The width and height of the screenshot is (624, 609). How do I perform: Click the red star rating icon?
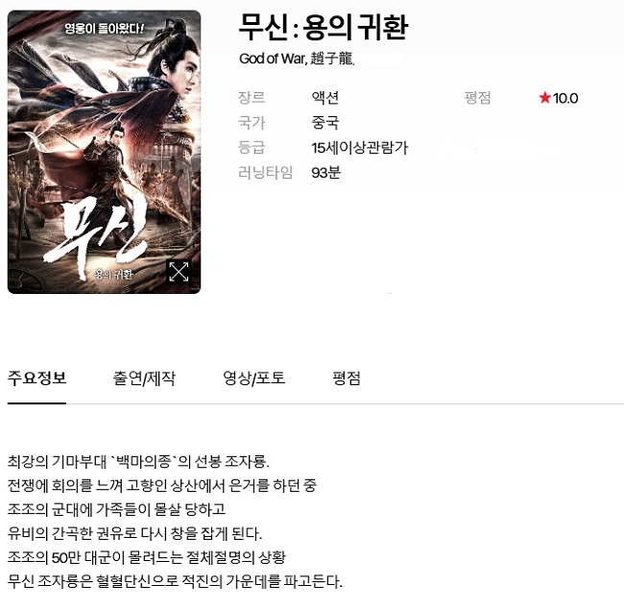pos(544,98)
